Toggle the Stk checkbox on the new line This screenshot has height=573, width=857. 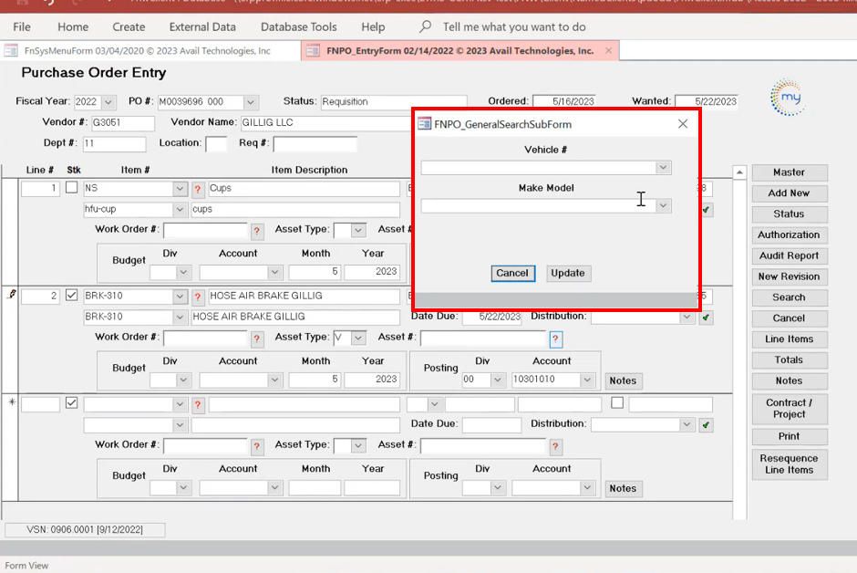[x=71, y=402]
